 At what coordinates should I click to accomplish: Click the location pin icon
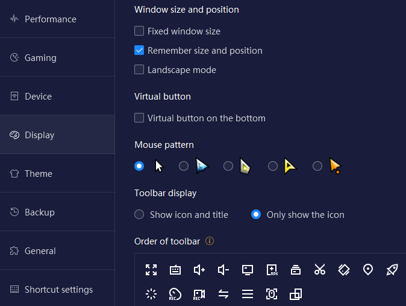[x=368, y=270]
